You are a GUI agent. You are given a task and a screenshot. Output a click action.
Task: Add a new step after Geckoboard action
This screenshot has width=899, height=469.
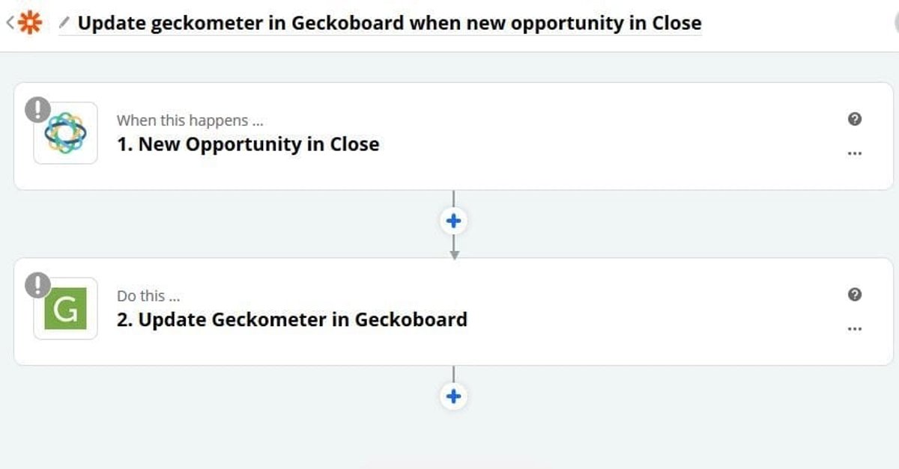coord(453,396)
